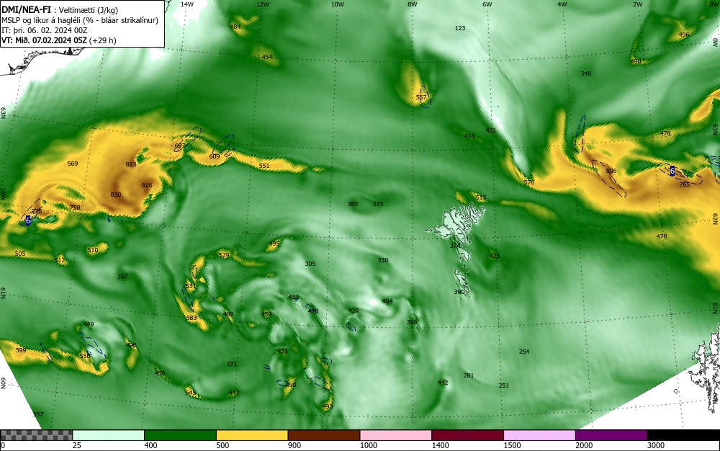The image size is (720, 451).
Task: Click the '14W' longitude label
Action: [x=186, y=4]
